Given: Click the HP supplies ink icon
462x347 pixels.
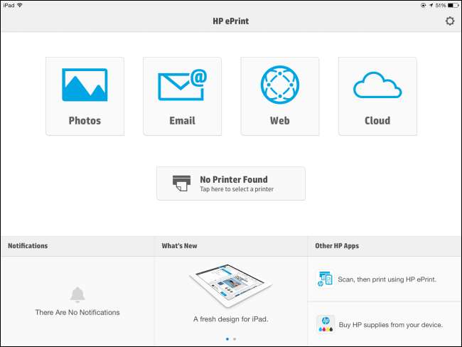Looking at the screenshot, I should pyautogui.click(x=325, y=324).
